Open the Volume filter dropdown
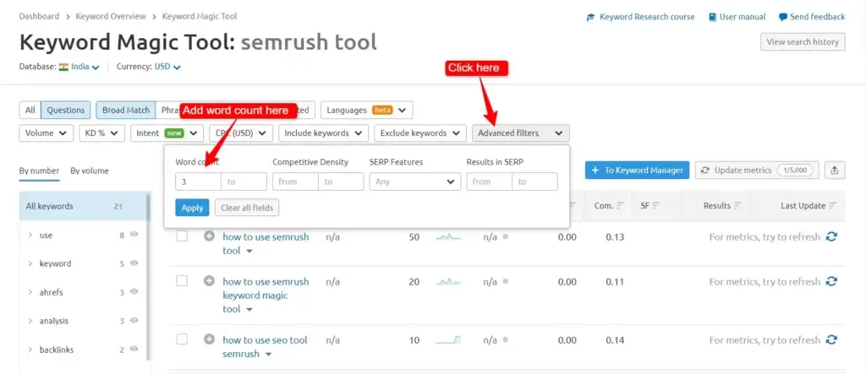Viewport: 866px width, 374px height. click(x=46, y=133)
